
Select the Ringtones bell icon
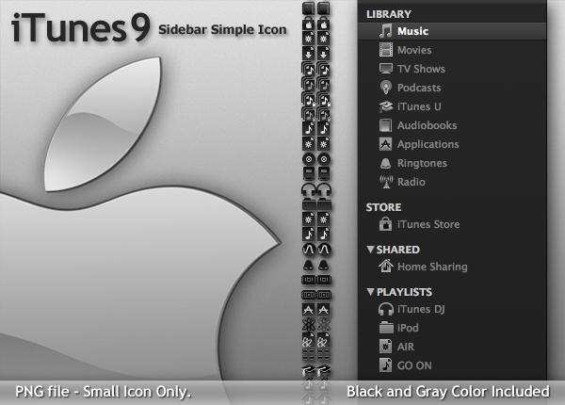pos(385,163)
